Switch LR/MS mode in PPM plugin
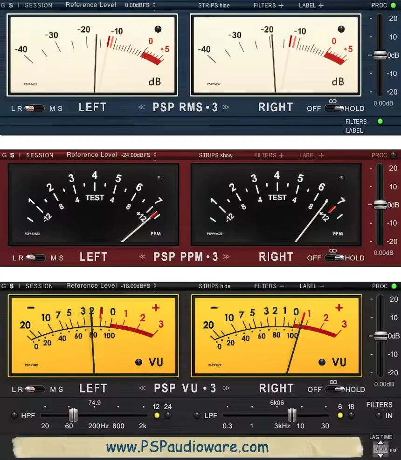This screenshot has width=401, height=460. click(x=35, y=258)
